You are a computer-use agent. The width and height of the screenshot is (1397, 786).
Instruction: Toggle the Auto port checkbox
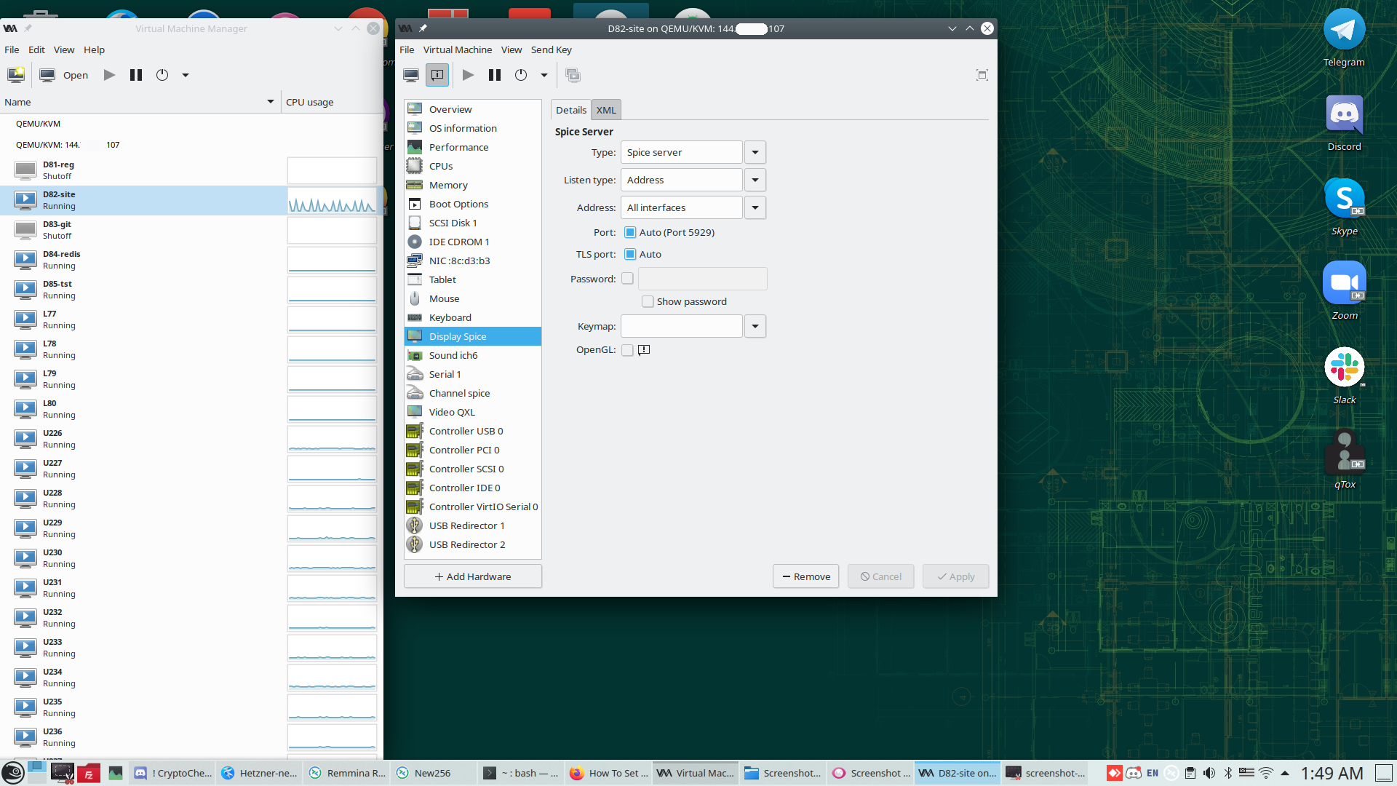point(630,233)
